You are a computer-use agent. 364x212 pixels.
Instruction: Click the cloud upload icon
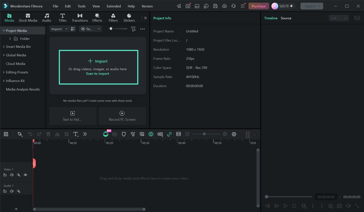tap(224, 6)
